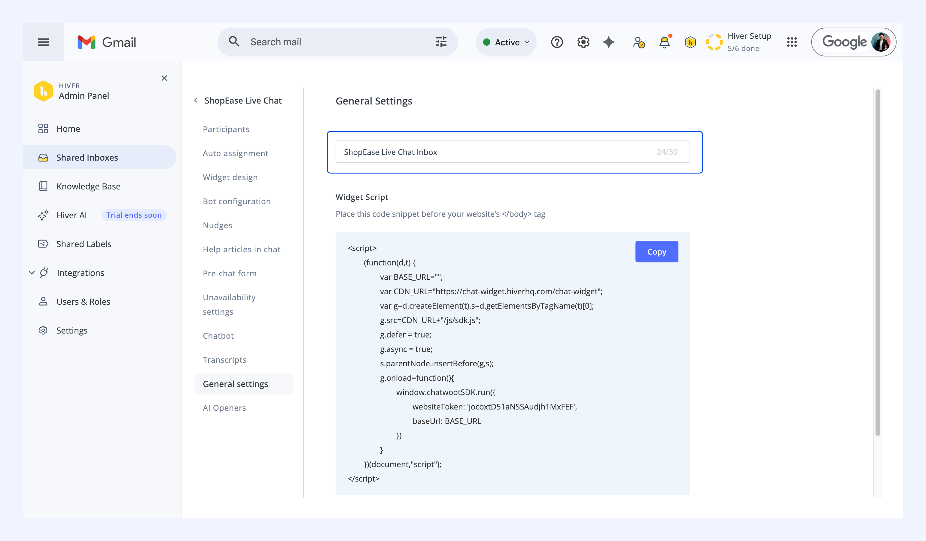The image size is (926, 541).
Task: Open Shared Labels section
Action: (x=84, y=244)
